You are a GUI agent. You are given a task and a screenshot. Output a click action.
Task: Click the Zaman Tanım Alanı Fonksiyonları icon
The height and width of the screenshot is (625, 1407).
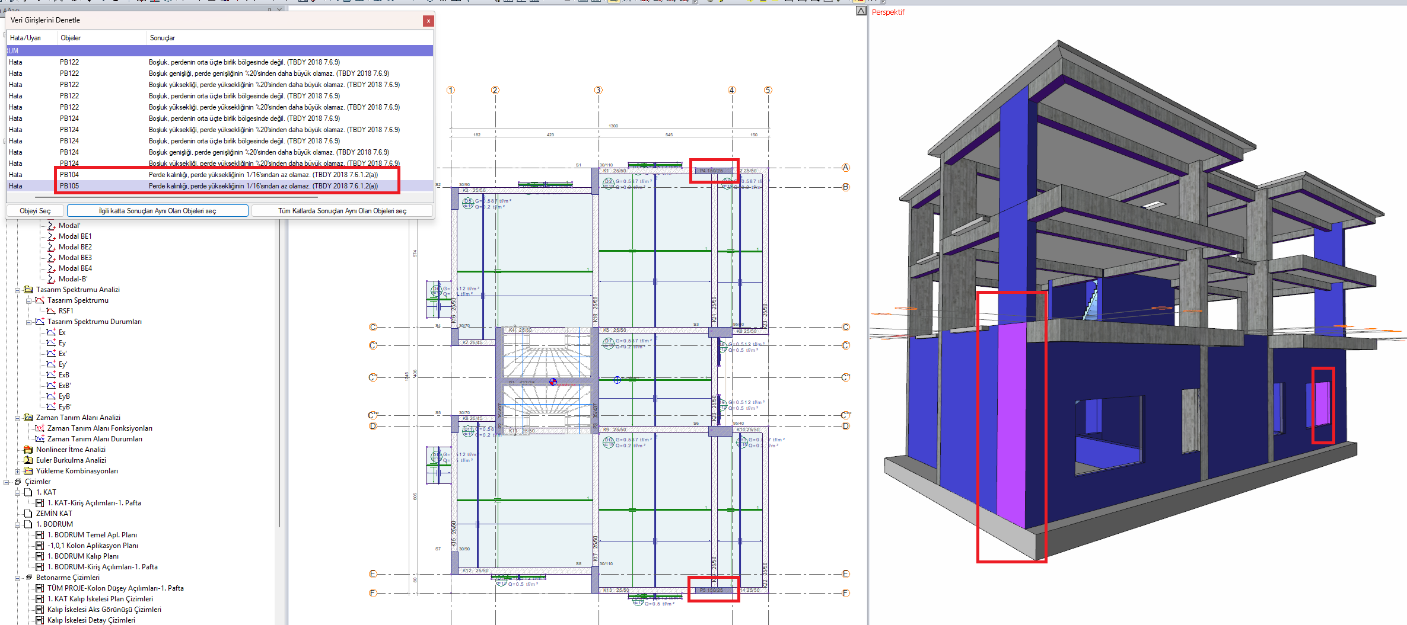point(40,428)
